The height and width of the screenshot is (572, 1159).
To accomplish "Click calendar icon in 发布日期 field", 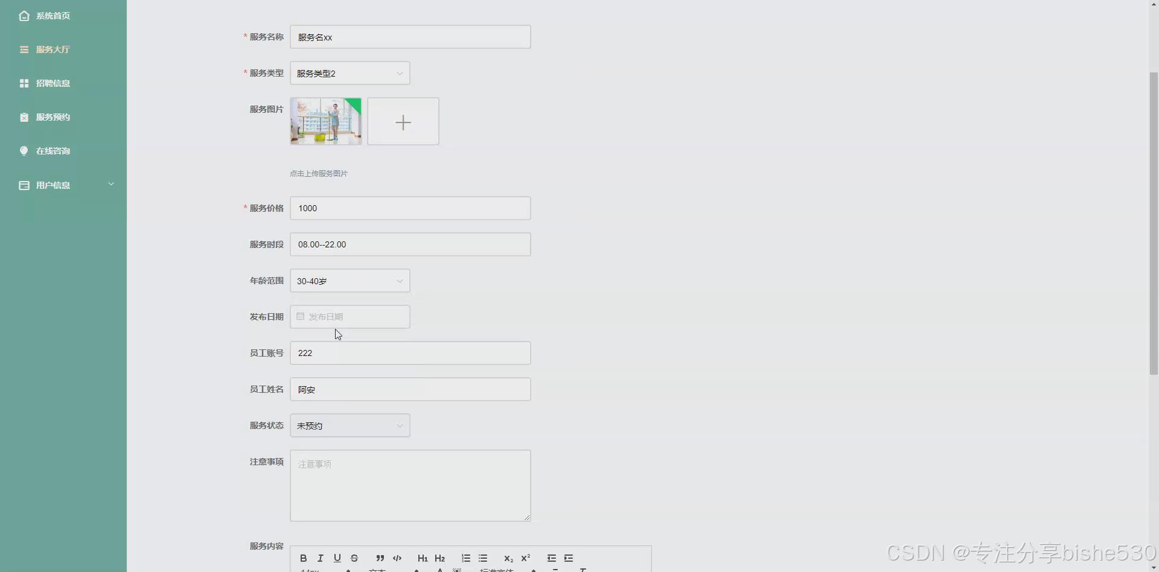I will coord(300,316).
